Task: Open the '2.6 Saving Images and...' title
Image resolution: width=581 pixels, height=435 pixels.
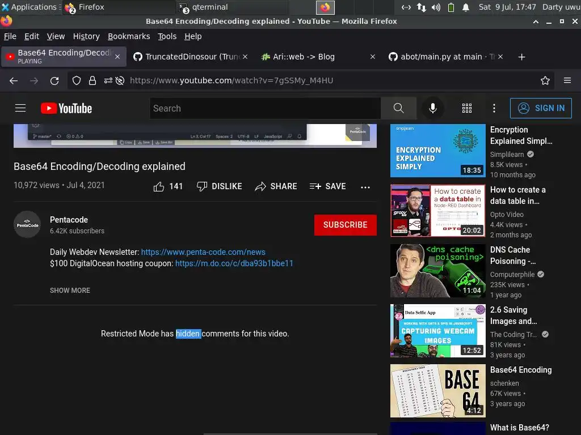Action: (x=513, y=315)
